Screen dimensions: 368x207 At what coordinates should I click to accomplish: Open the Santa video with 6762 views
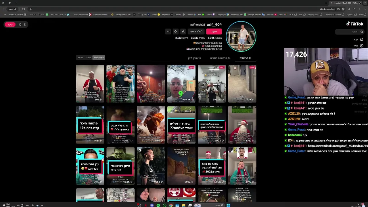tap(242, 125)
